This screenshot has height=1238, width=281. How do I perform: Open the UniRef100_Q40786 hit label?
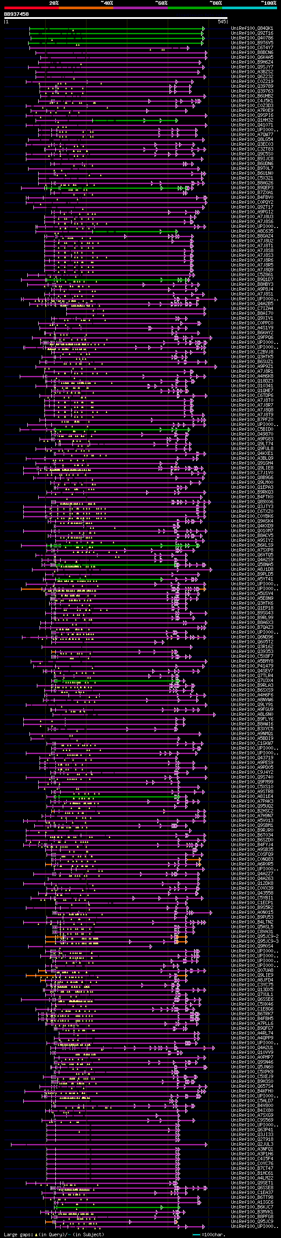pos(252,38)
